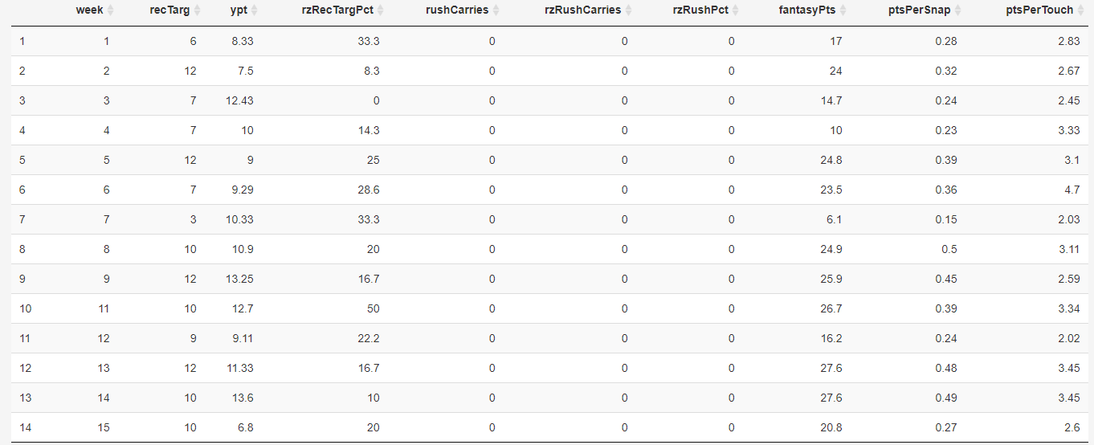Sort by recTarg sort icon
Screen dimensions: 1094x445
(198, 10)
